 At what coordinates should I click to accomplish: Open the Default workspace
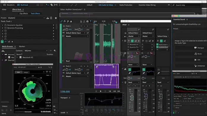pos(90,5)
